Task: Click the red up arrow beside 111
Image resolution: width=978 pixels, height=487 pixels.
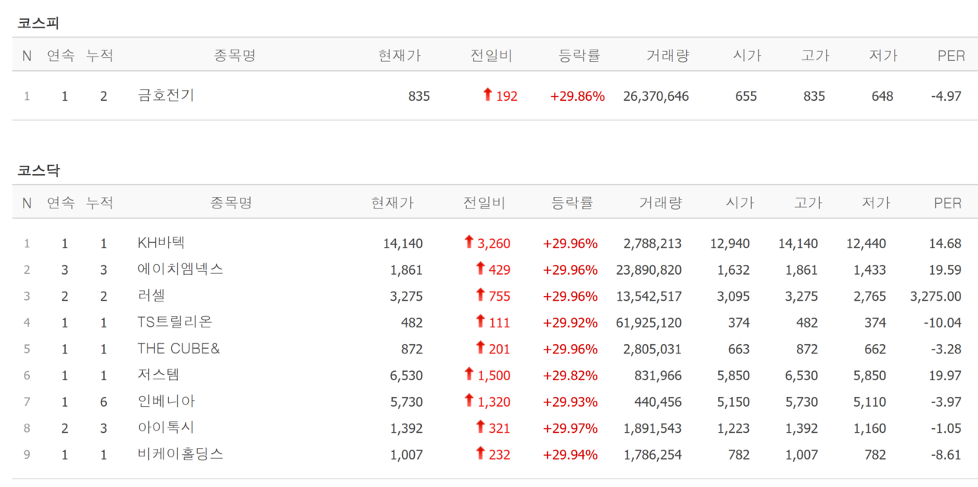Action: 481,321
